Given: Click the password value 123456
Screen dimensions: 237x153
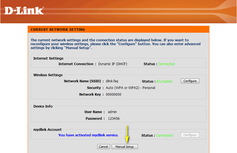Looking at the screenshot, I should click(x=114, y=118).
